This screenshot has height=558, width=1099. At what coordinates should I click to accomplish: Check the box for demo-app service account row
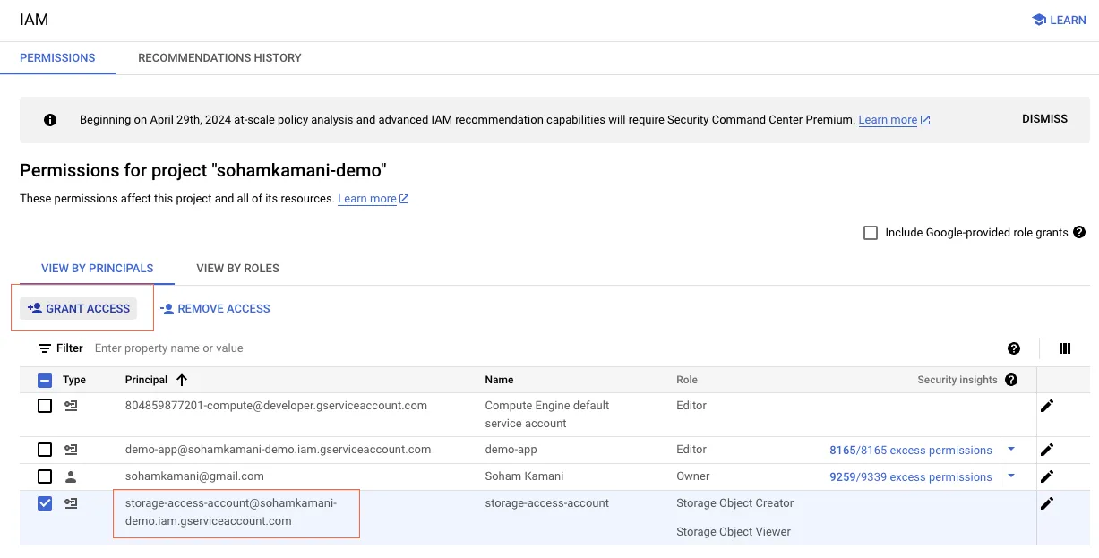[x=44, y=450]
